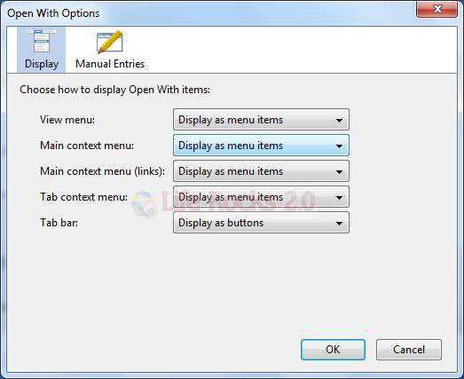Click the "Tab bar:" label
Screen dimensions: 464x379
(59, 223)
